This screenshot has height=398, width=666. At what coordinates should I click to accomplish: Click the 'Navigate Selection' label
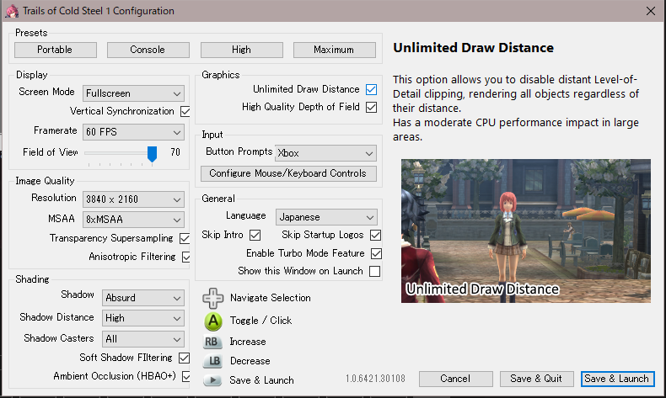tap(271, 298)
